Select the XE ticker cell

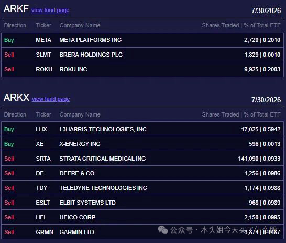coord(40,144)
